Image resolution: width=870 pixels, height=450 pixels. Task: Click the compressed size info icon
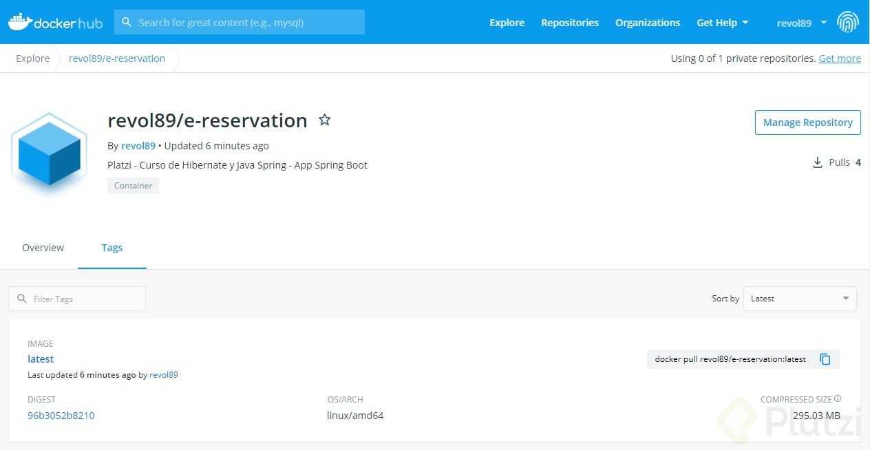tap(838, 398)
